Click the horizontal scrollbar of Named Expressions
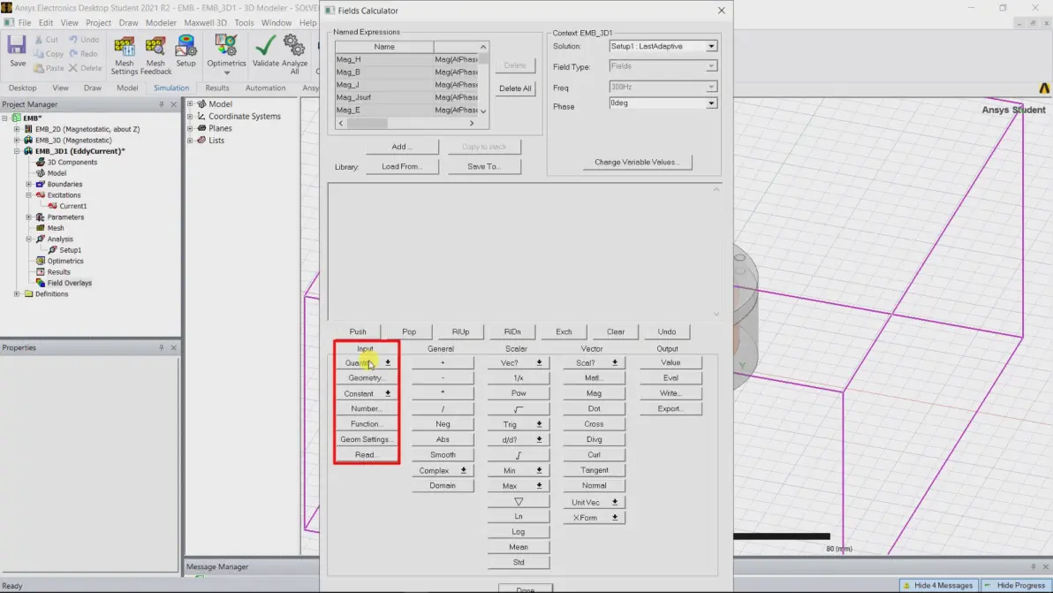1053x593 pixels. pyautogui.click(x=406, y=124)
